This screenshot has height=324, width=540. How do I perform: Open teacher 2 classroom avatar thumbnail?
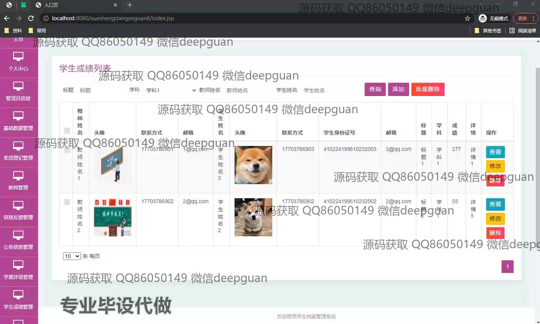[x=112, y=217]
